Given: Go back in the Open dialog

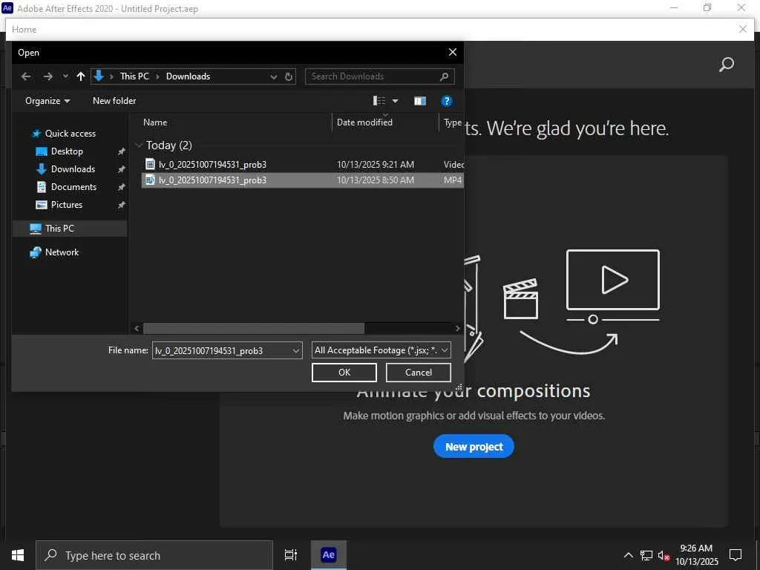Looking at the screenshot, I should pos(26,76).
